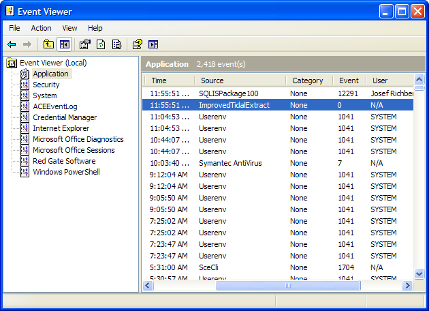Click the Application log icon in tree
429x311 pixels.
pyautogui.click(x=25, y=74)
